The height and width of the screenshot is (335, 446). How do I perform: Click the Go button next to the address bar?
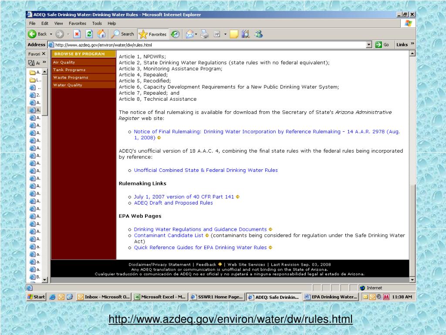tap(382, 45)
